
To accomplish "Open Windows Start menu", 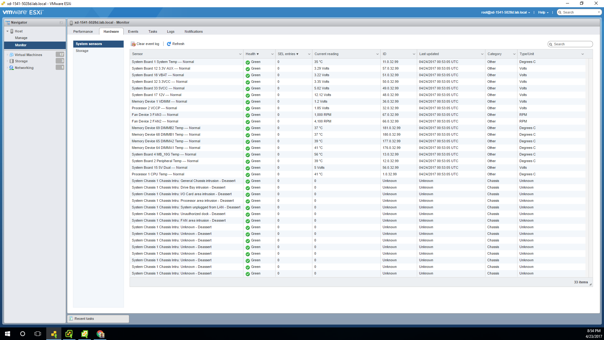I will tap(8, 334).
